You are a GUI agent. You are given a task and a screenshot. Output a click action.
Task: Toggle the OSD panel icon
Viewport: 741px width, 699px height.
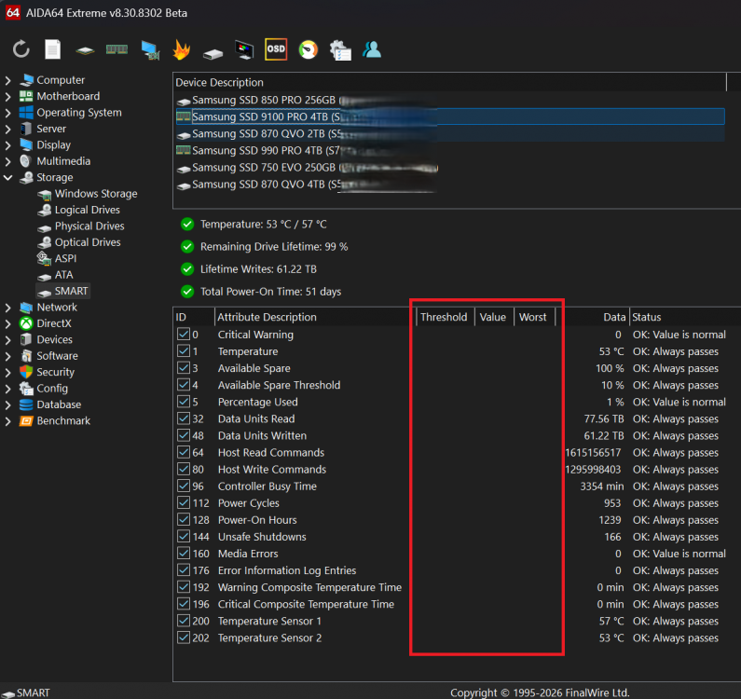[x=276, y=49]
